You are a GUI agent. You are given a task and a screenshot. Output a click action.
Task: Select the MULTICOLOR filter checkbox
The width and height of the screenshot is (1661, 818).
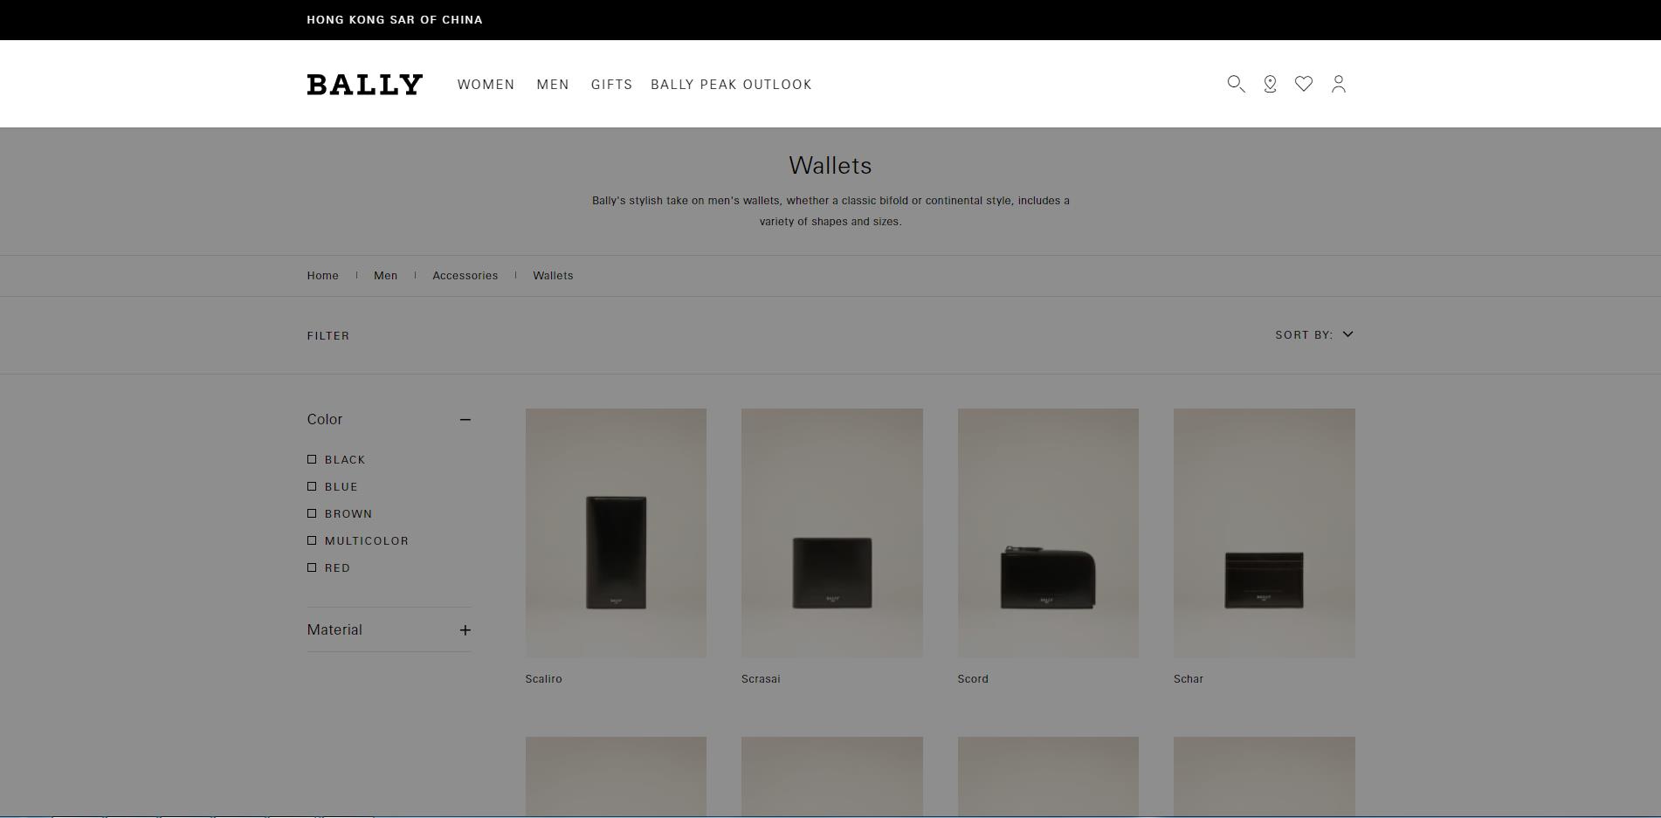pos(312,540)
